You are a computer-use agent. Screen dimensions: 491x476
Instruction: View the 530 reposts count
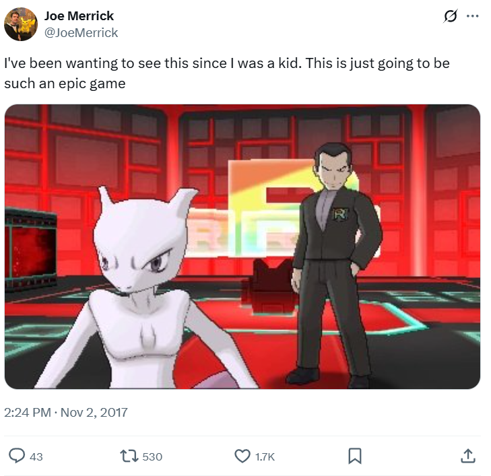point(152,457)
